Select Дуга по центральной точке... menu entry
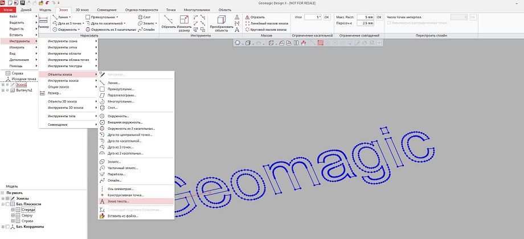The height and width of the screenshot is (239, 524). (x=136, y=135)
